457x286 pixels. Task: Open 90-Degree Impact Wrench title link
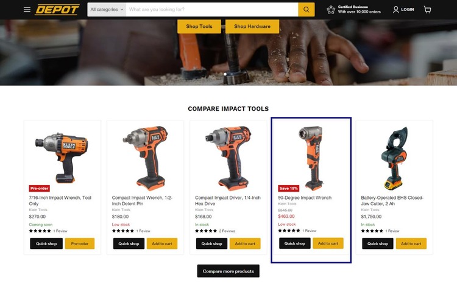click(305, 198)
